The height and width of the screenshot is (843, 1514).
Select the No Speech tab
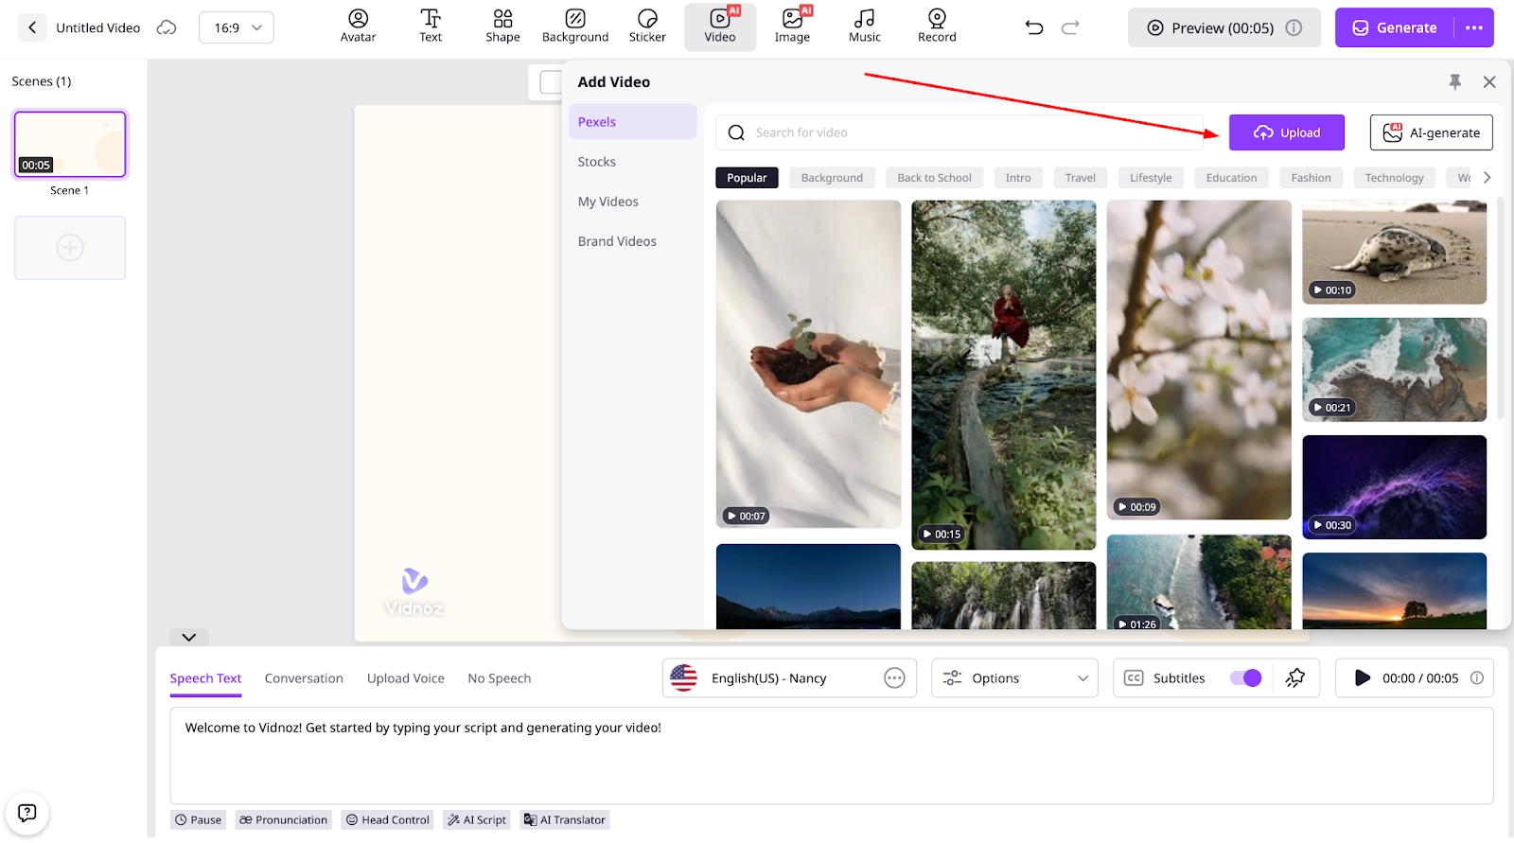coord(500,678)
